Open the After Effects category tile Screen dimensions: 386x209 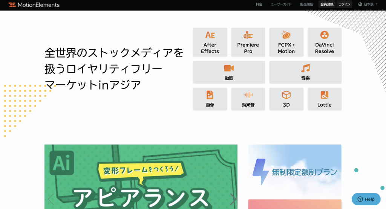210,42
